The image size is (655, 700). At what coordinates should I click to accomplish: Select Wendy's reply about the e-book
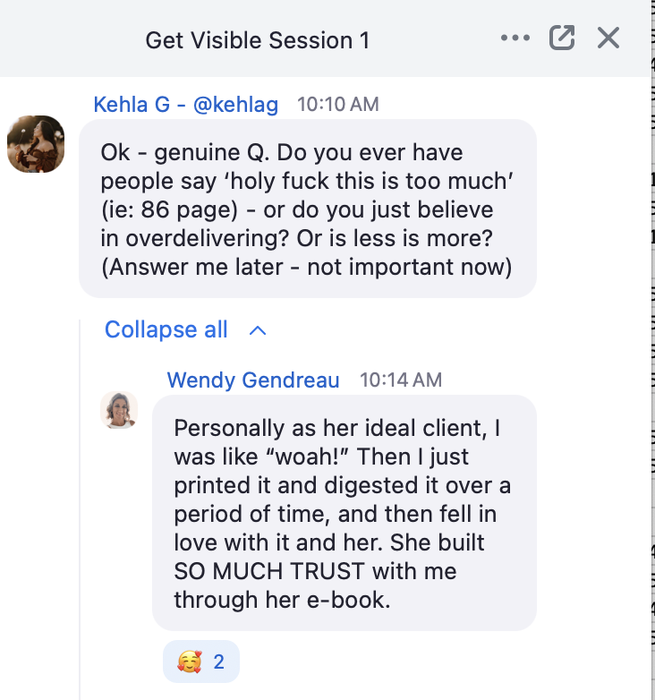344,513
